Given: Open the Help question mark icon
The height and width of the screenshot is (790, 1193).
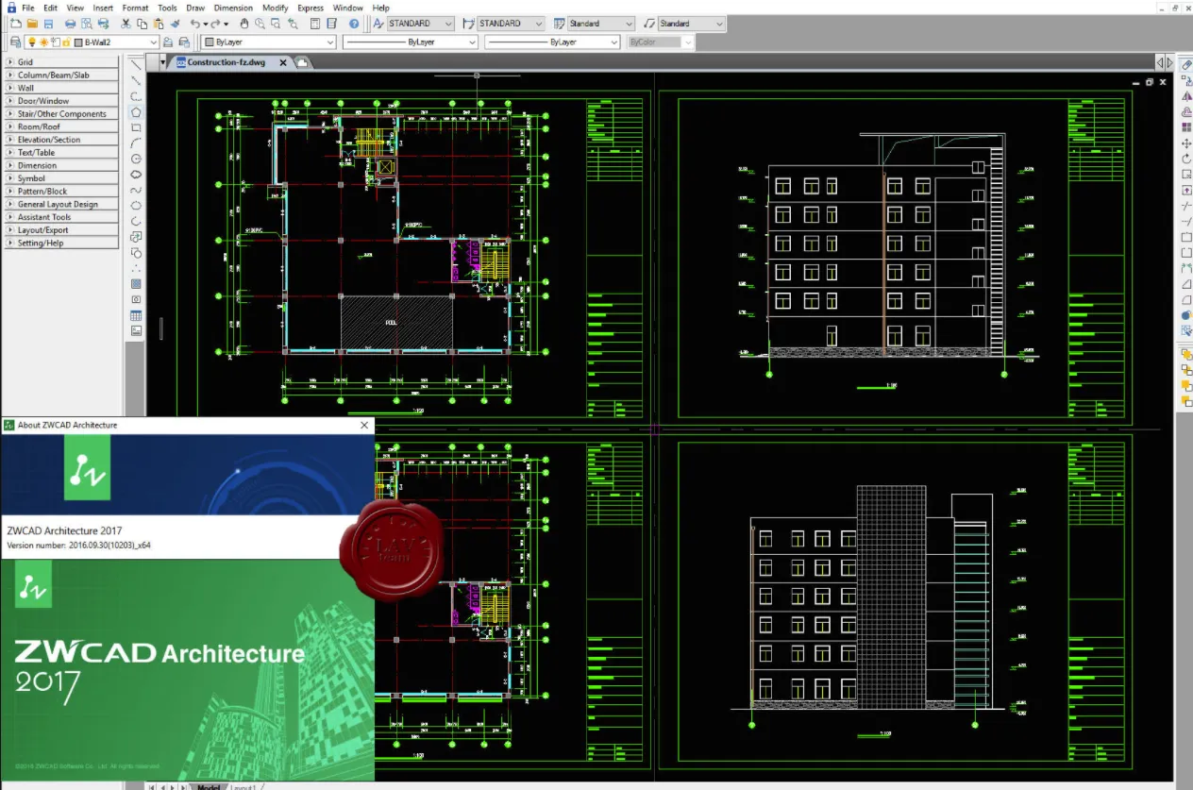Looking at the screenshot, I should point(354,23).
